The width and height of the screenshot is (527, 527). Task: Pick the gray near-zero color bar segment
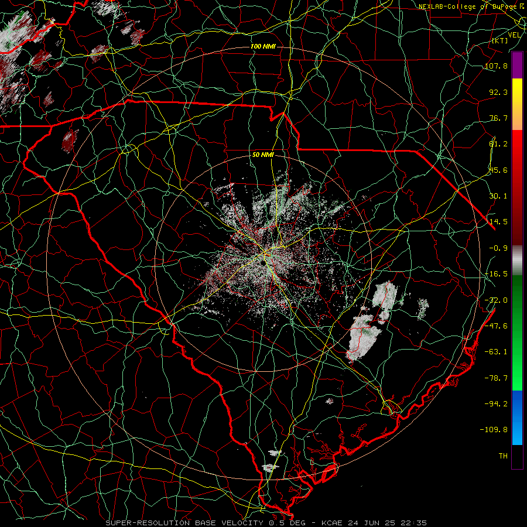tap(517, 261)
